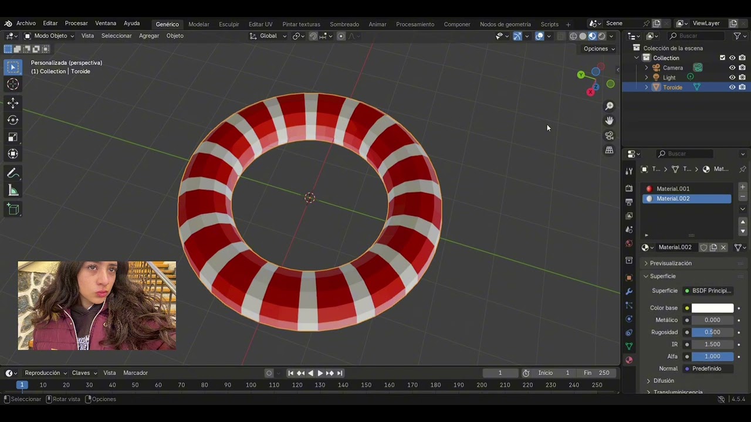The image size is (751, 422).
Task: Open the Tool properties tab
Action: click(629, 171)
